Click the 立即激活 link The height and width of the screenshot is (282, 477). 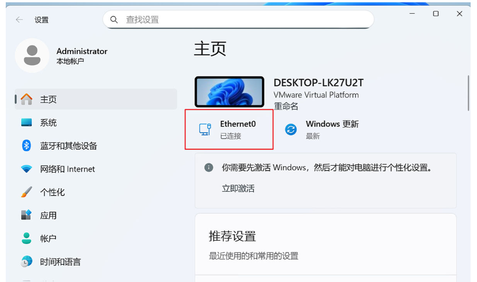pyautogui.click(x=238, y=188)
